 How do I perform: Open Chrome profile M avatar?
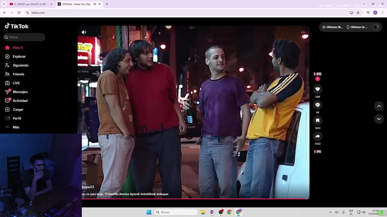[375, 13]
